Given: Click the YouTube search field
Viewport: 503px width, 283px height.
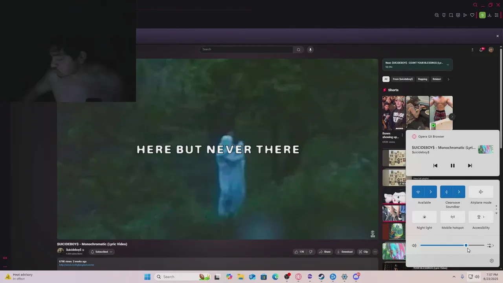Looking at the screenshot, I should (246, 50).
